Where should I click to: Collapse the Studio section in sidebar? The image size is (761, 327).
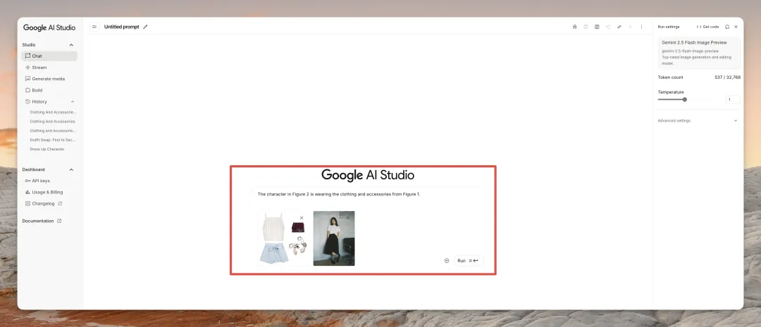tap(71, 45)
